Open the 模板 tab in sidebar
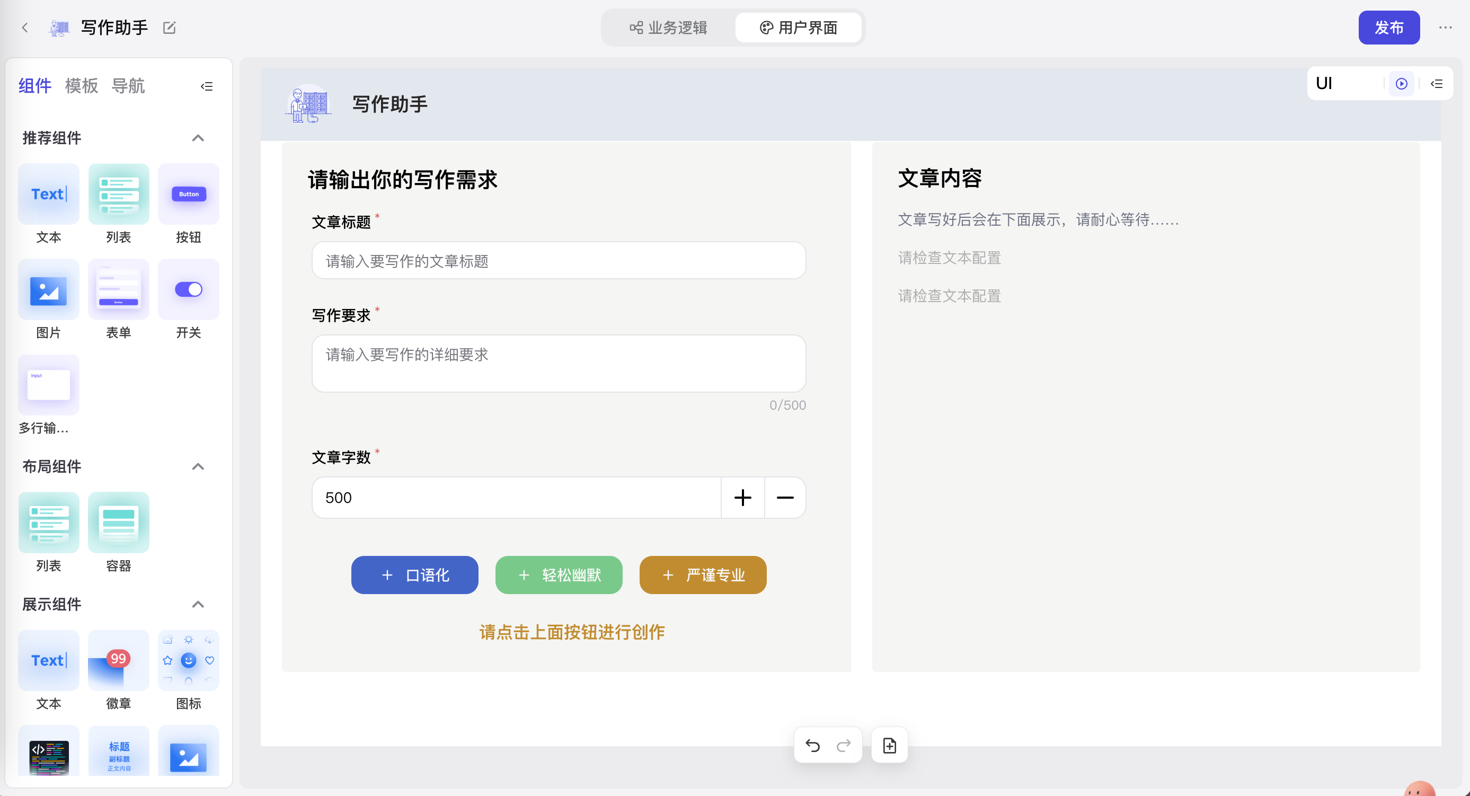This screenshot has height=796, width=1470. click(x=81, y=86)
